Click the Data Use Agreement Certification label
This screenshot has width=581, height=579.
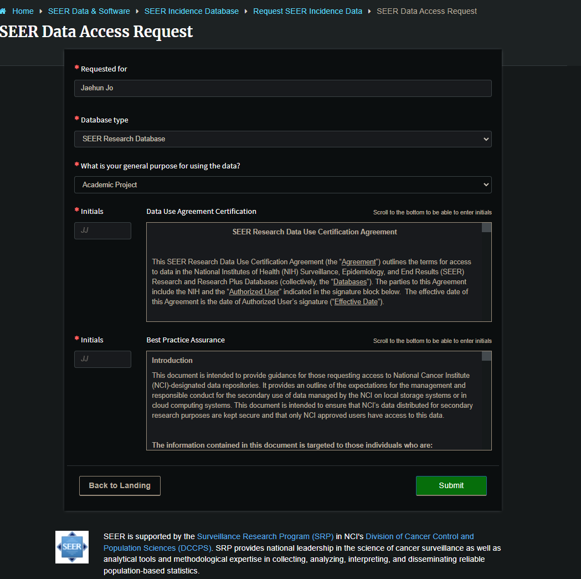(201, 211)
